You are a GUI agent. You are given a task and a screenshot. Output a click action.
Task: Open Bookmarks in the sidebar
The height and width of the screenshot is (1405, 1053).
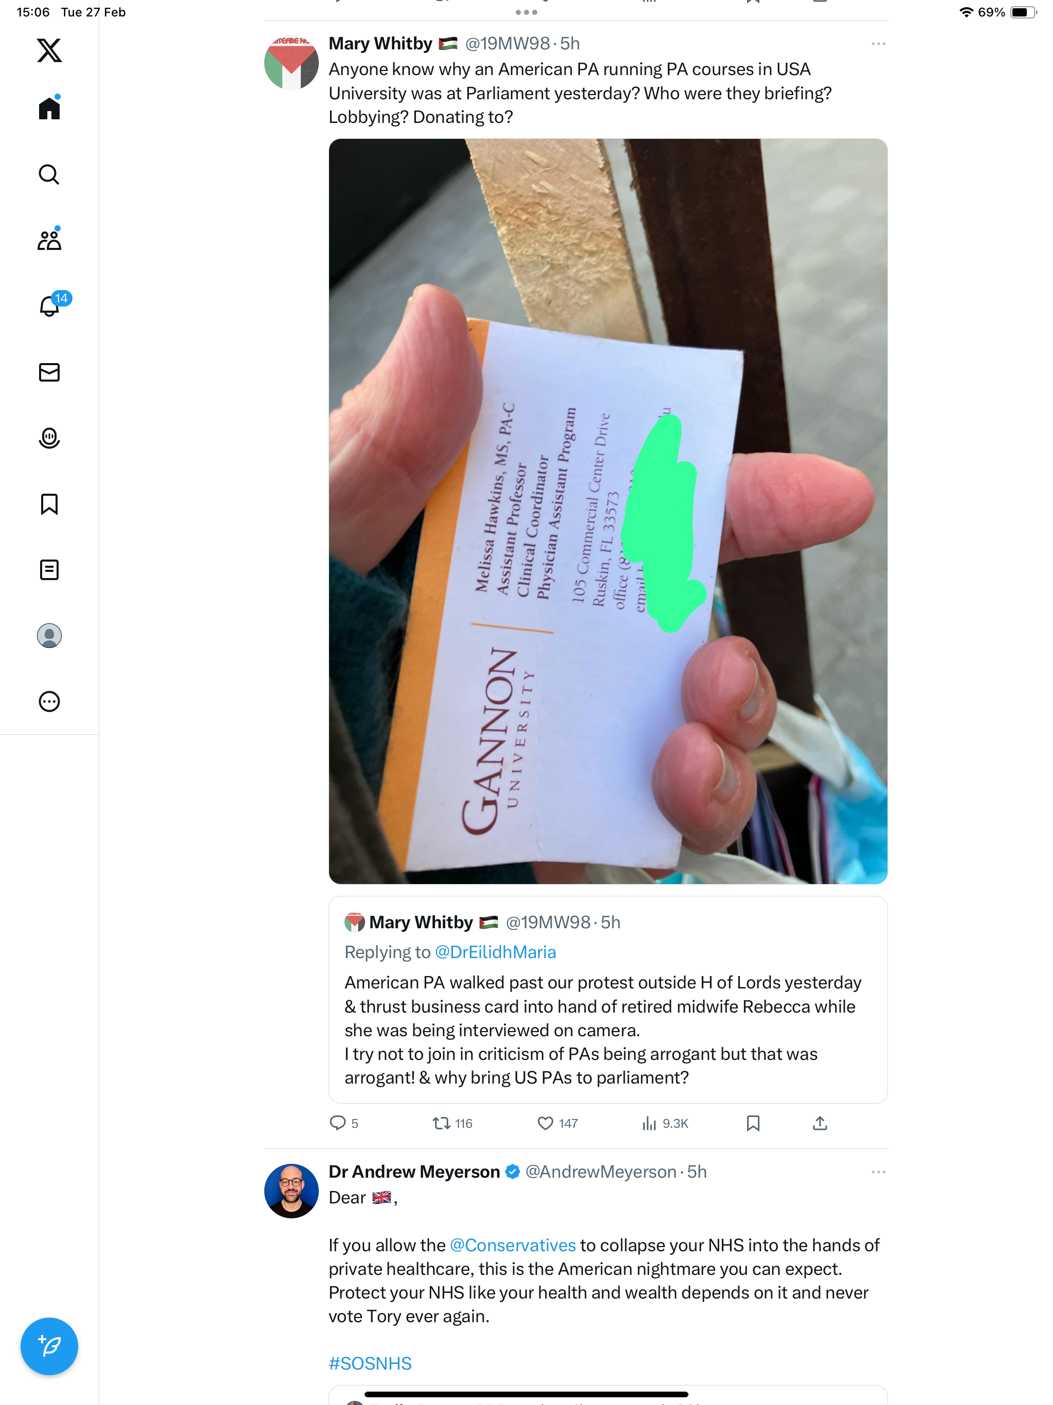click(49, 503)
